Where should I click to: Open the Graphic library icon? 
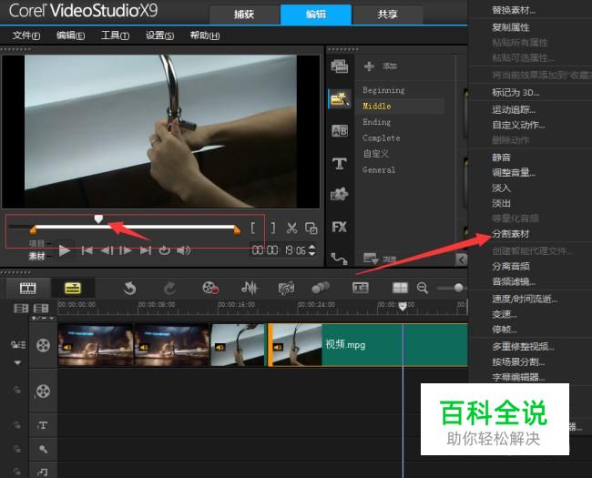point(340,194)
